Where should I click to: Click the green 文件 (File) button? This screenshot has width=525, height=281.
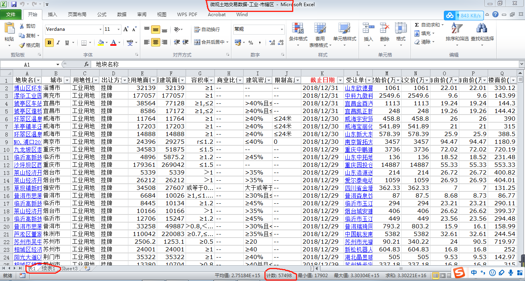pyautogui.click(x=11, y=15)
